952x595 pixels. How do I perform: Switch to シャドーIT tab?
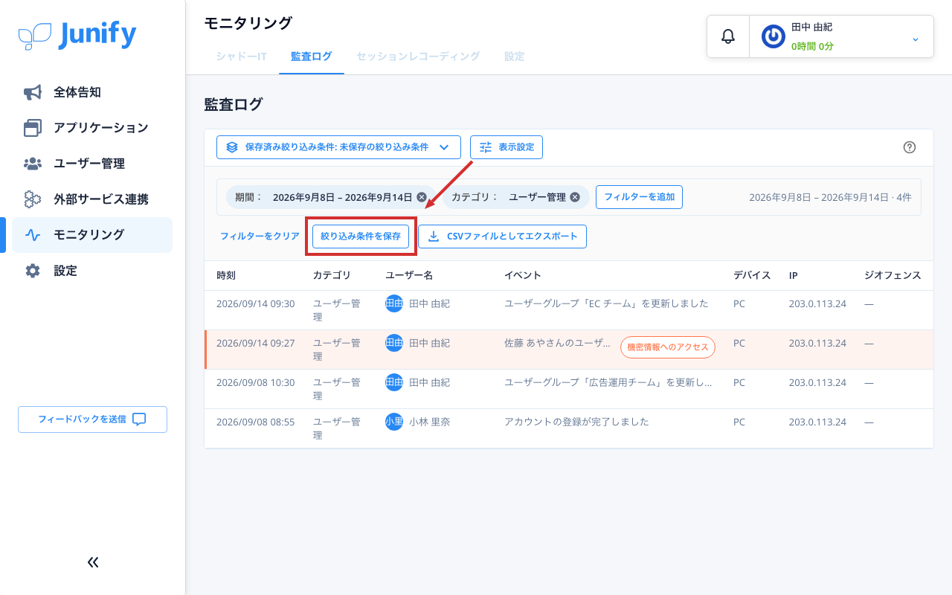[x=241, y=57]
